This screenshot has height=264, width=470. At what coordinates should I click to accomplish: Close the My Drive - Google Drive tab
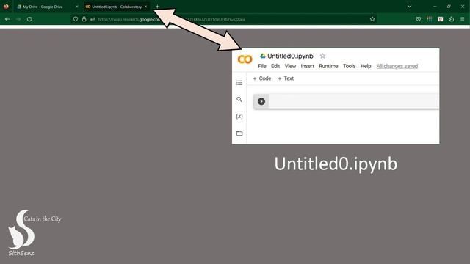pyautogui.click(x=76, y=7)
